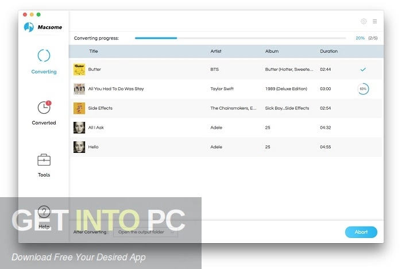The image size is (402, 269).
Task: Abort the conversion
Action: pos(361,232)
